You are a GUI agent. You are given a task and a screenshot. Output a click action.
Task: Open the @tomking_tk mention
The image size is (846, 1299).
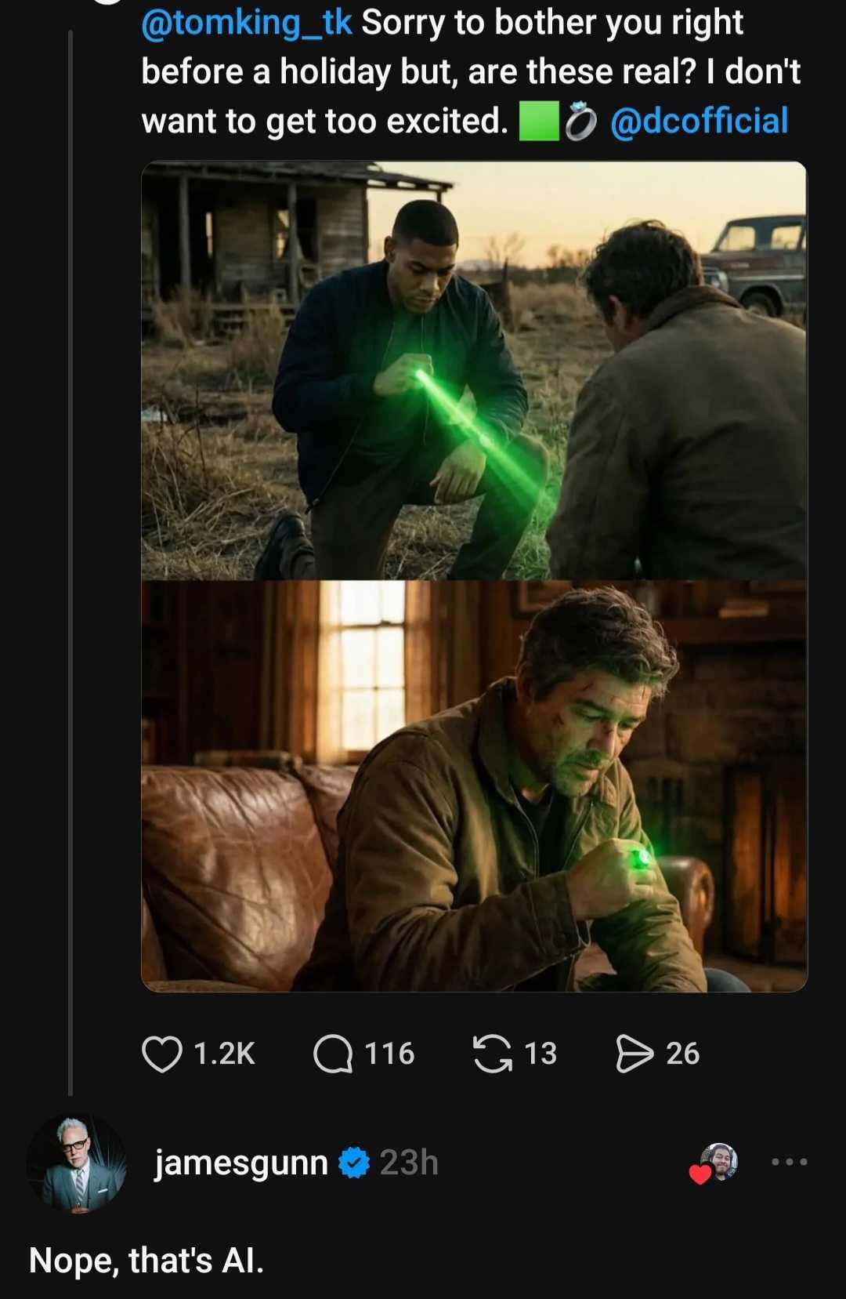coord(246,23)
